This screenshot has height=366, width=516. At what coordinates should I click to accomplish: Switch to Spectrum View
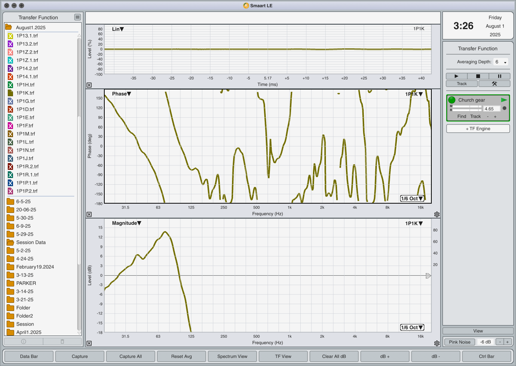coord(232,356)
